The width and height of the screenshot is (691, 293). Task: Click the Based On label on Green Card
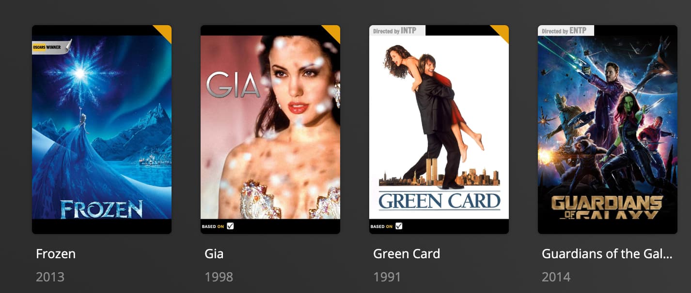(x=381, y=226)
